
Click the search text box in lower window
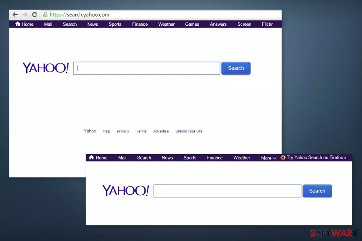click(227, 191)
